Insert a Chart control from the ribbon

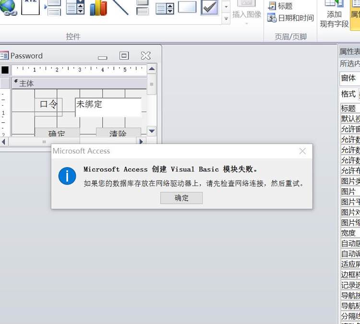(x=98, y=7)
